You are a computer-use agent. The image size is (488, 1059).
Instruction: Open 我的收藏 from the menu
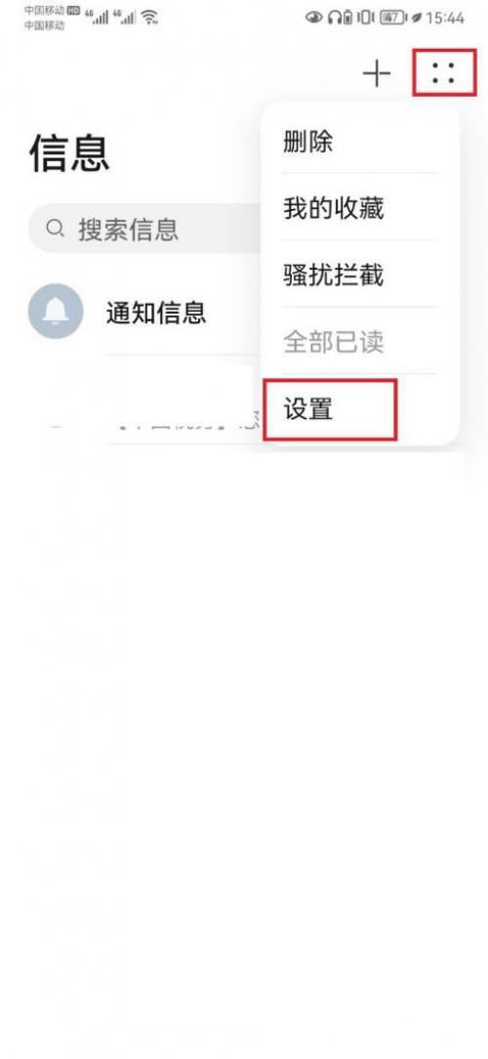click(x=334, y=209)
